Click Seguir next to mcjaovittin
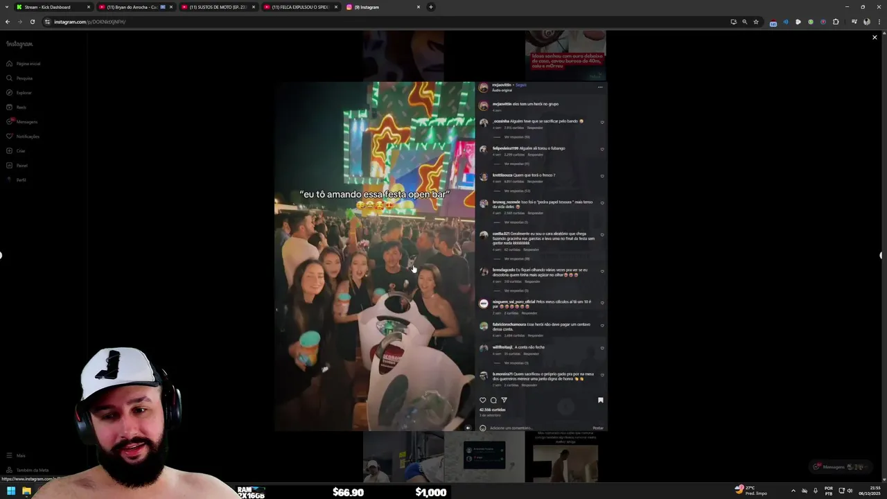 tap(521, 85)
